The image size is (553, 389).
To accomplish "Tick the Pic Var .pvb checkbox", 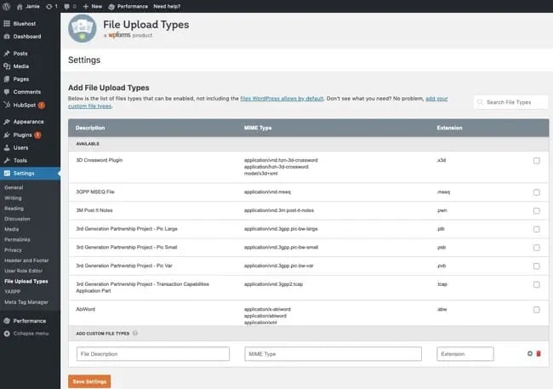I will 537,266.
